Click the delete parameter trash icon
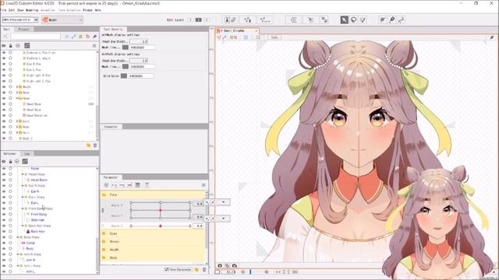The height and width of the screenshot is (280, 499). click(x=204, y=270)
